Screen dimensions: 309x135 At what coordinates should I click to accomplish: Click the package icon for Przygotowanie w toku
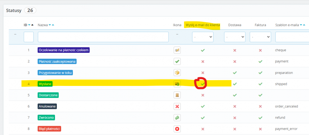[177, 73]
